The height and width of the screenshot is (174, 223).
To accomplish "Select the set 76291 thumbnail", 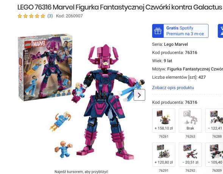I will pos(164,155).
